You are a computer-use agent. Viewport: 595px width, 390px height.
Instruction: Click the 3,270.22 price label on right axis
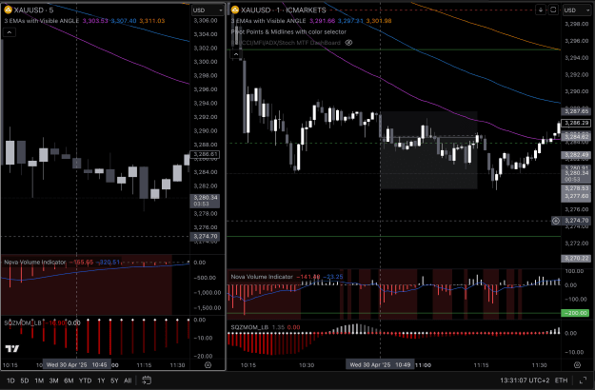click(x=576, y=259)
